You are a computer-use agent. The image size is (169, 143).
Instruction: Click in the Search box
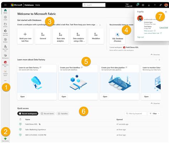[x=94, y=5]
